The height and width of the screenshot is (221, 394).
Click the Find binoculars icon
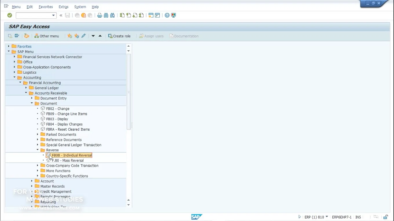106,15
